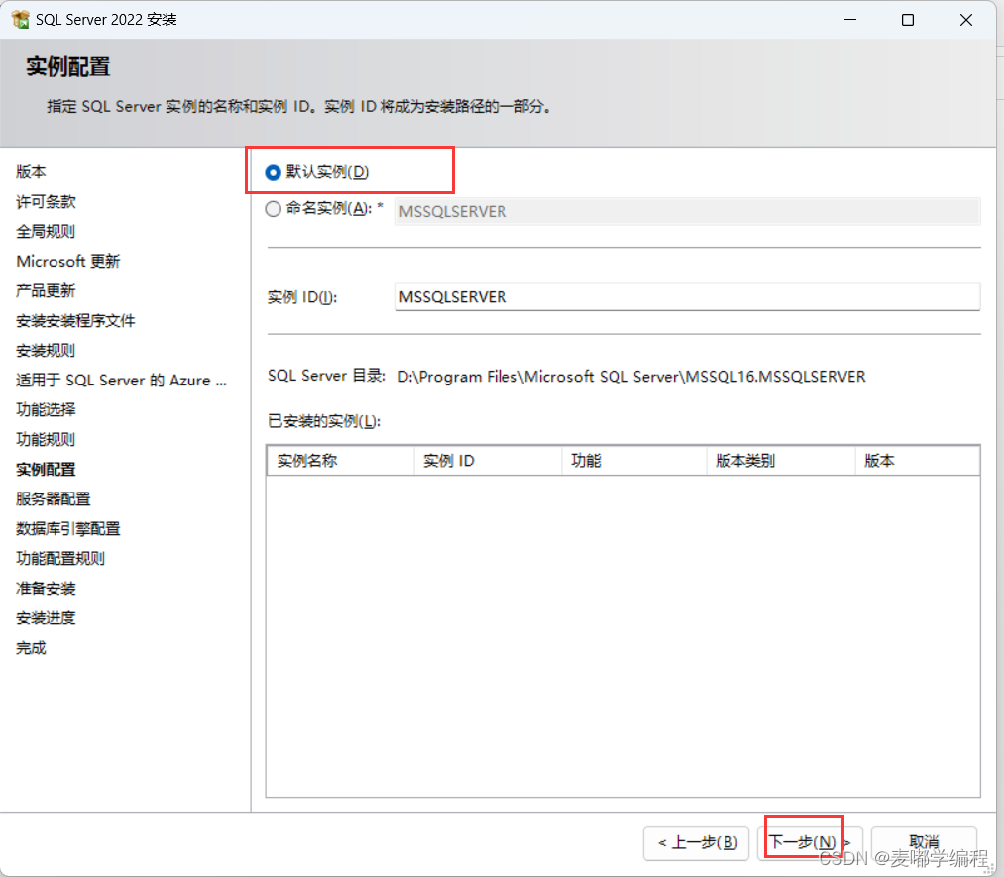The image size is (1004, 877).
Task: Cancel installation with the 取消 button
Action: tap(923, 843)
